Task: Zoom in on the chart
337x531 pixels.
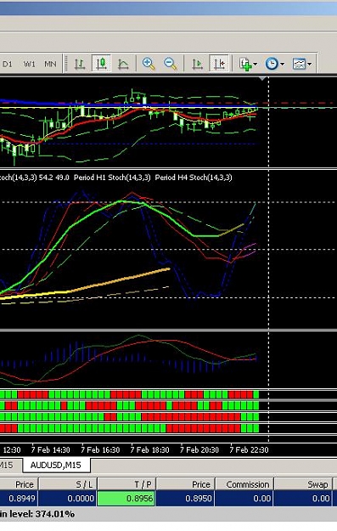Action: 149,64
